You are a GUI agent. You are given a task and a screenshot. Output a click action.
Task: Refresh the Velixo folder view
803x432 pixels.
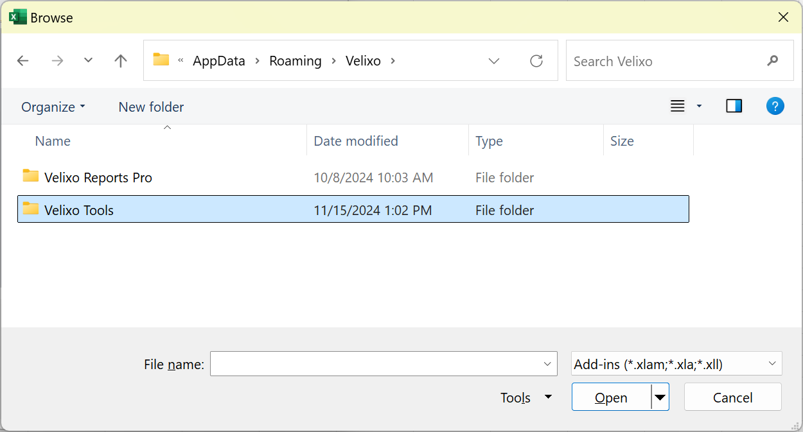(x=536, y=61)
